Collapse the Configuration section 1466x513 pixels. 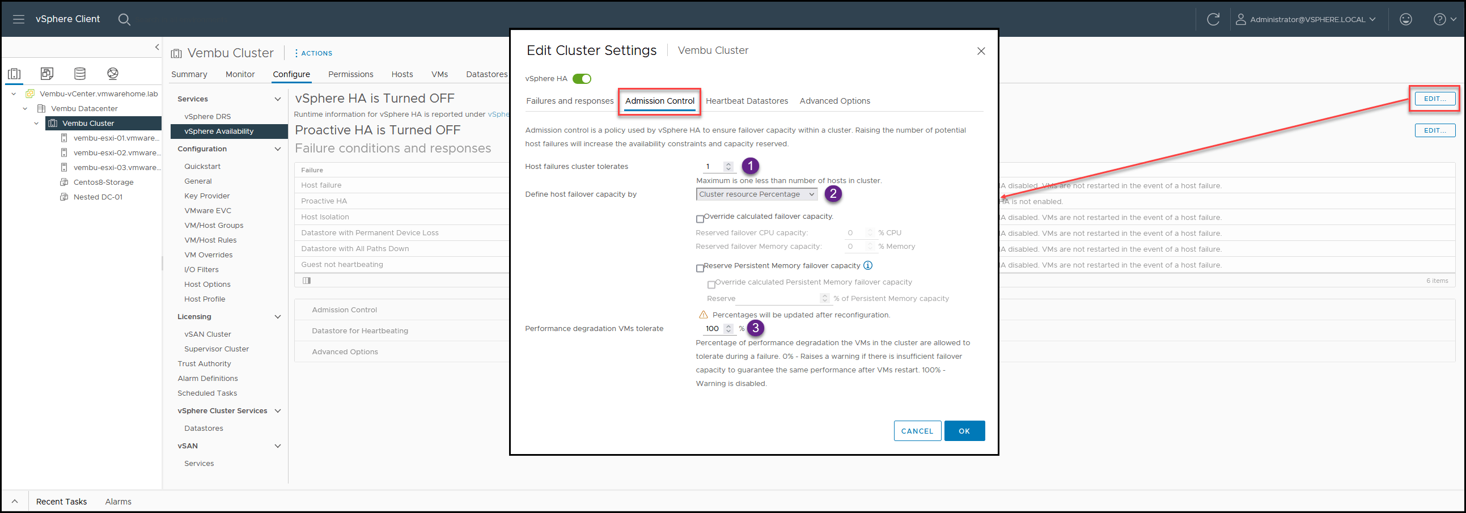pyautogui.click(x=278, y=149)
